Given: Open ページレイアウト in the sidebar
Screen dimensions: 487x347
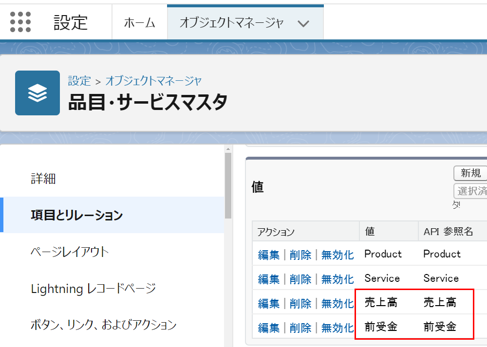Looking at the screenshot, I should coord(70,252).
